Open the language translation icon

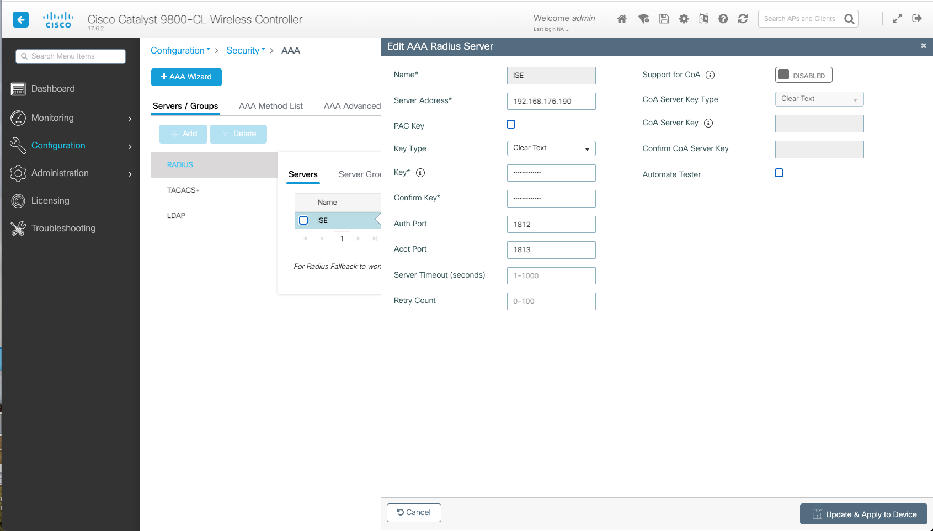703,19
